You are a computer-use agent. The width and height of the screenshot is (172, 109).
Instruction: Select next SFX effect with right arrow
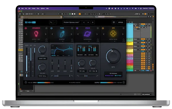click(x=123, y=34)
